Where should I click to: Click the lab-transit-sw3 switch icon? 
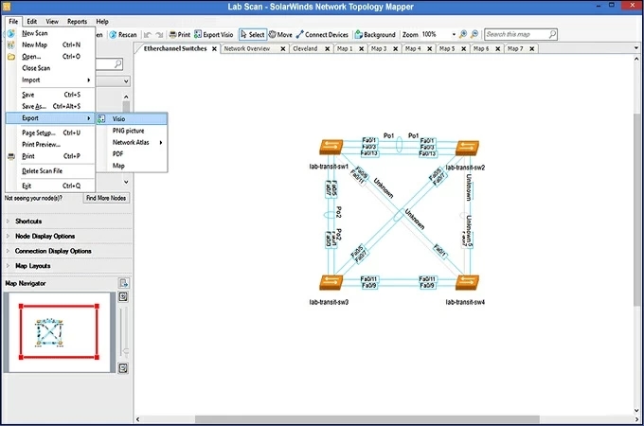(331, 282)
